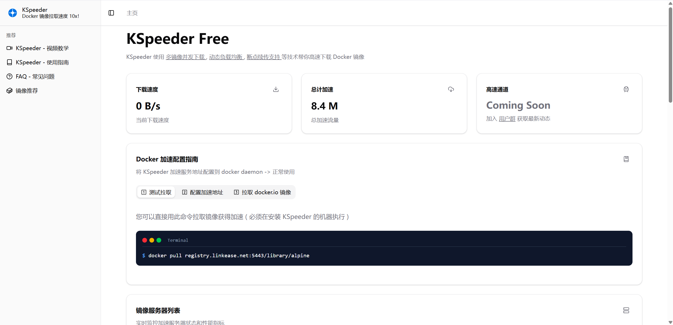Open KSpeeder 视频教学 from the sidebar

coord(42,48)
